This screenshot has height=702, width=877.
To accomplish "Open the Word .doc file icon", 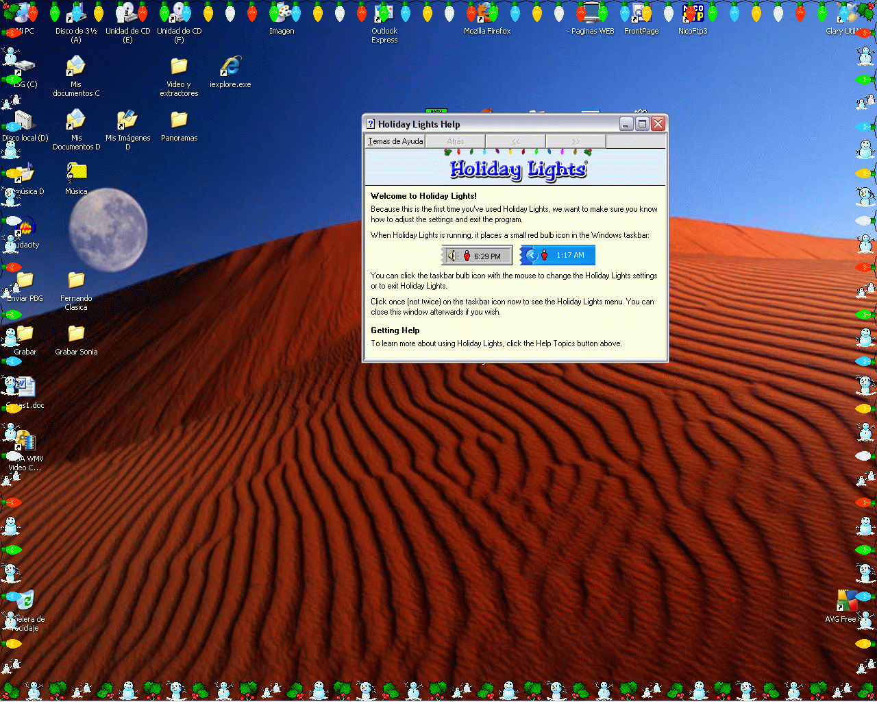I will click(x=25, y=387).
